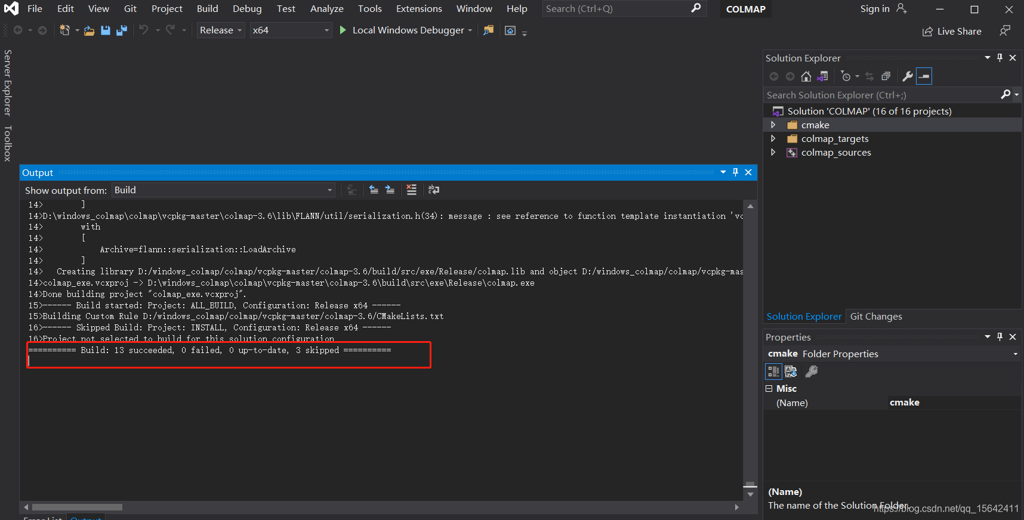
Task: Click the Save All icon
Action: point(122,30)
